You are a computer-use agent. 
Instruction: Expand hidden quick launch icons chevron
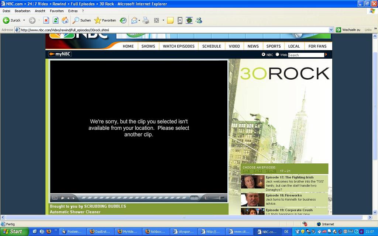56,230
